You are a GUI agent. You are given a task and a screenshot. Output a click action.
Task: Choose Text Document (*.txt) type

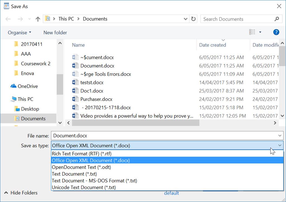click(x=167, y=174)
